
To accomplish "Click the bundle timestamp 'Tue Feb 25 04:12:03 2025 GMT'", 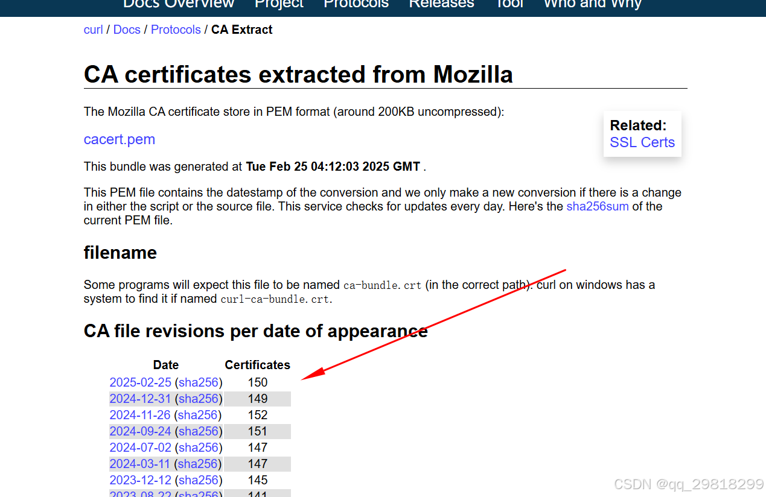I will tap(333, 166).
